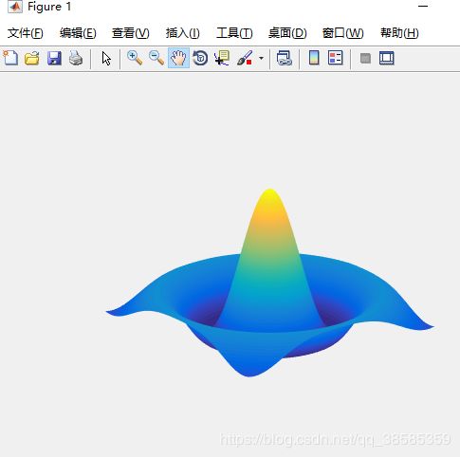Activate the Zoom In magnifier tool

point(135,59)
